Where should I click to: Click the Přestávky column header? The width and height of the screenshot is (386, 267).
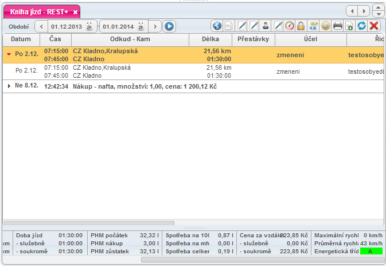pos(254,39)
